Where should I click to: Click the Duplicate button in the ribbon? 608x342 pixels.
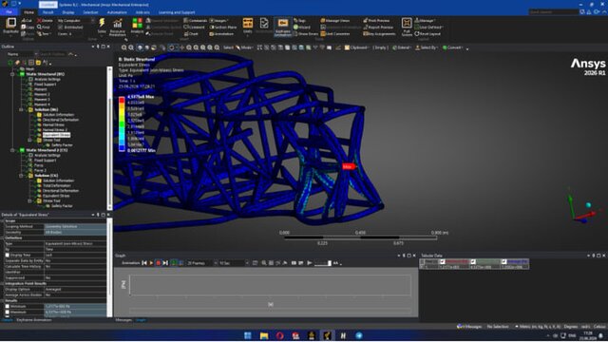(10, 26)
